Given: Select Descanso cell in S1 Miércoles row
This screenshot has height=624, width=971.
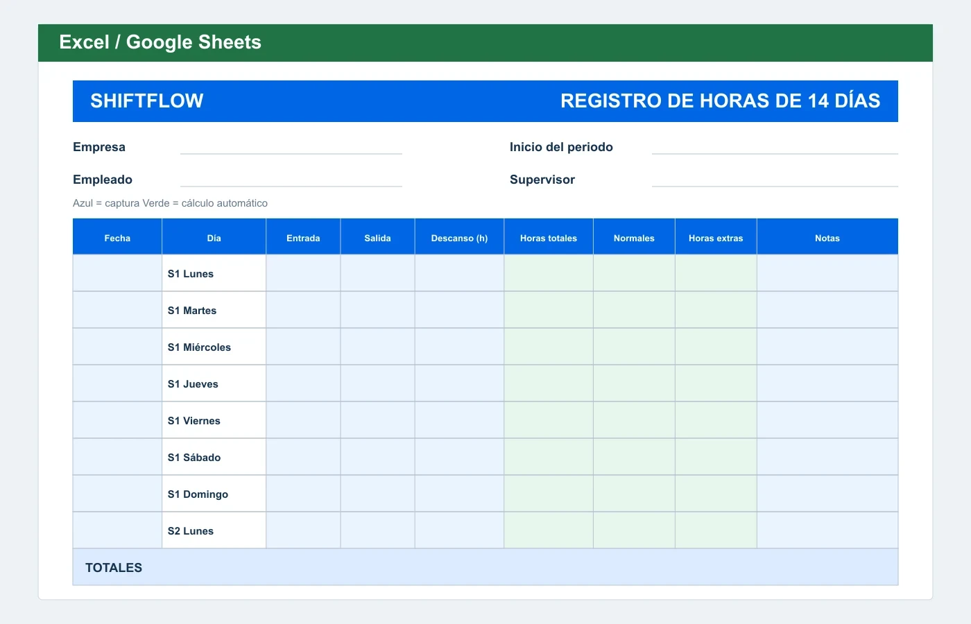Looking at the screenshot, I should (459, 347).
